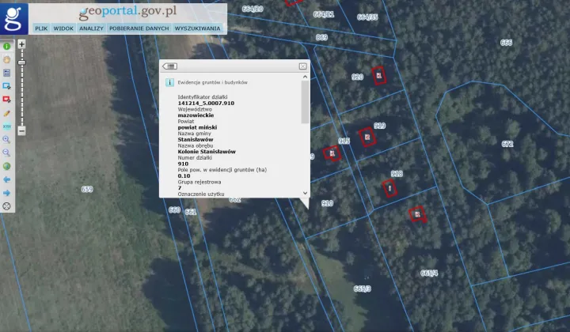The height and width of the screenshot is (332, 570).
Task: Click the info icon beside Ewidencja gruntów
Action: [x=169, y=82]
